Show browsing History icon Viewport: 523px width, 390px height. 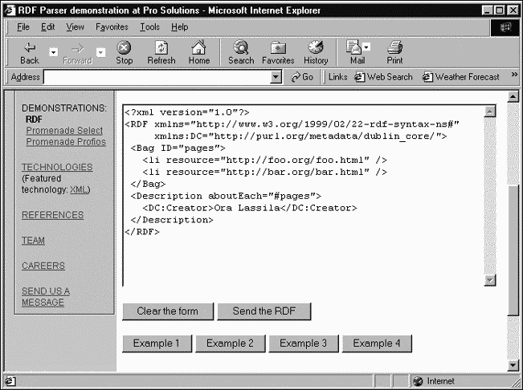[316, 47]
